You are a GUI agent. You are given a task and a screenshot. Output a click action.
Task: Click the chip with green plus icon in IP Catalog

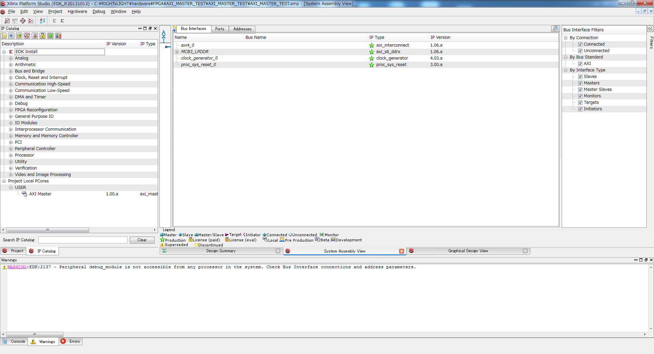pyautogui.click(x=19, y=36)
